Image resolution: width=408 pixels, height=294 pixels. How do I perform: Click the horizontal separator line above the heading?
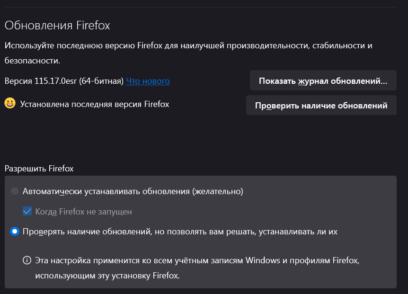click(x=200, y=7)
